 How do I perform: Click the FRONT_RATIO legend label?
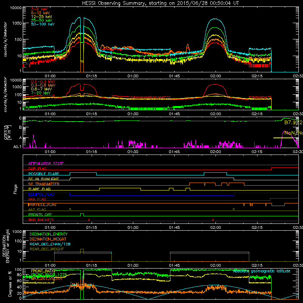[x=43, y=271]
